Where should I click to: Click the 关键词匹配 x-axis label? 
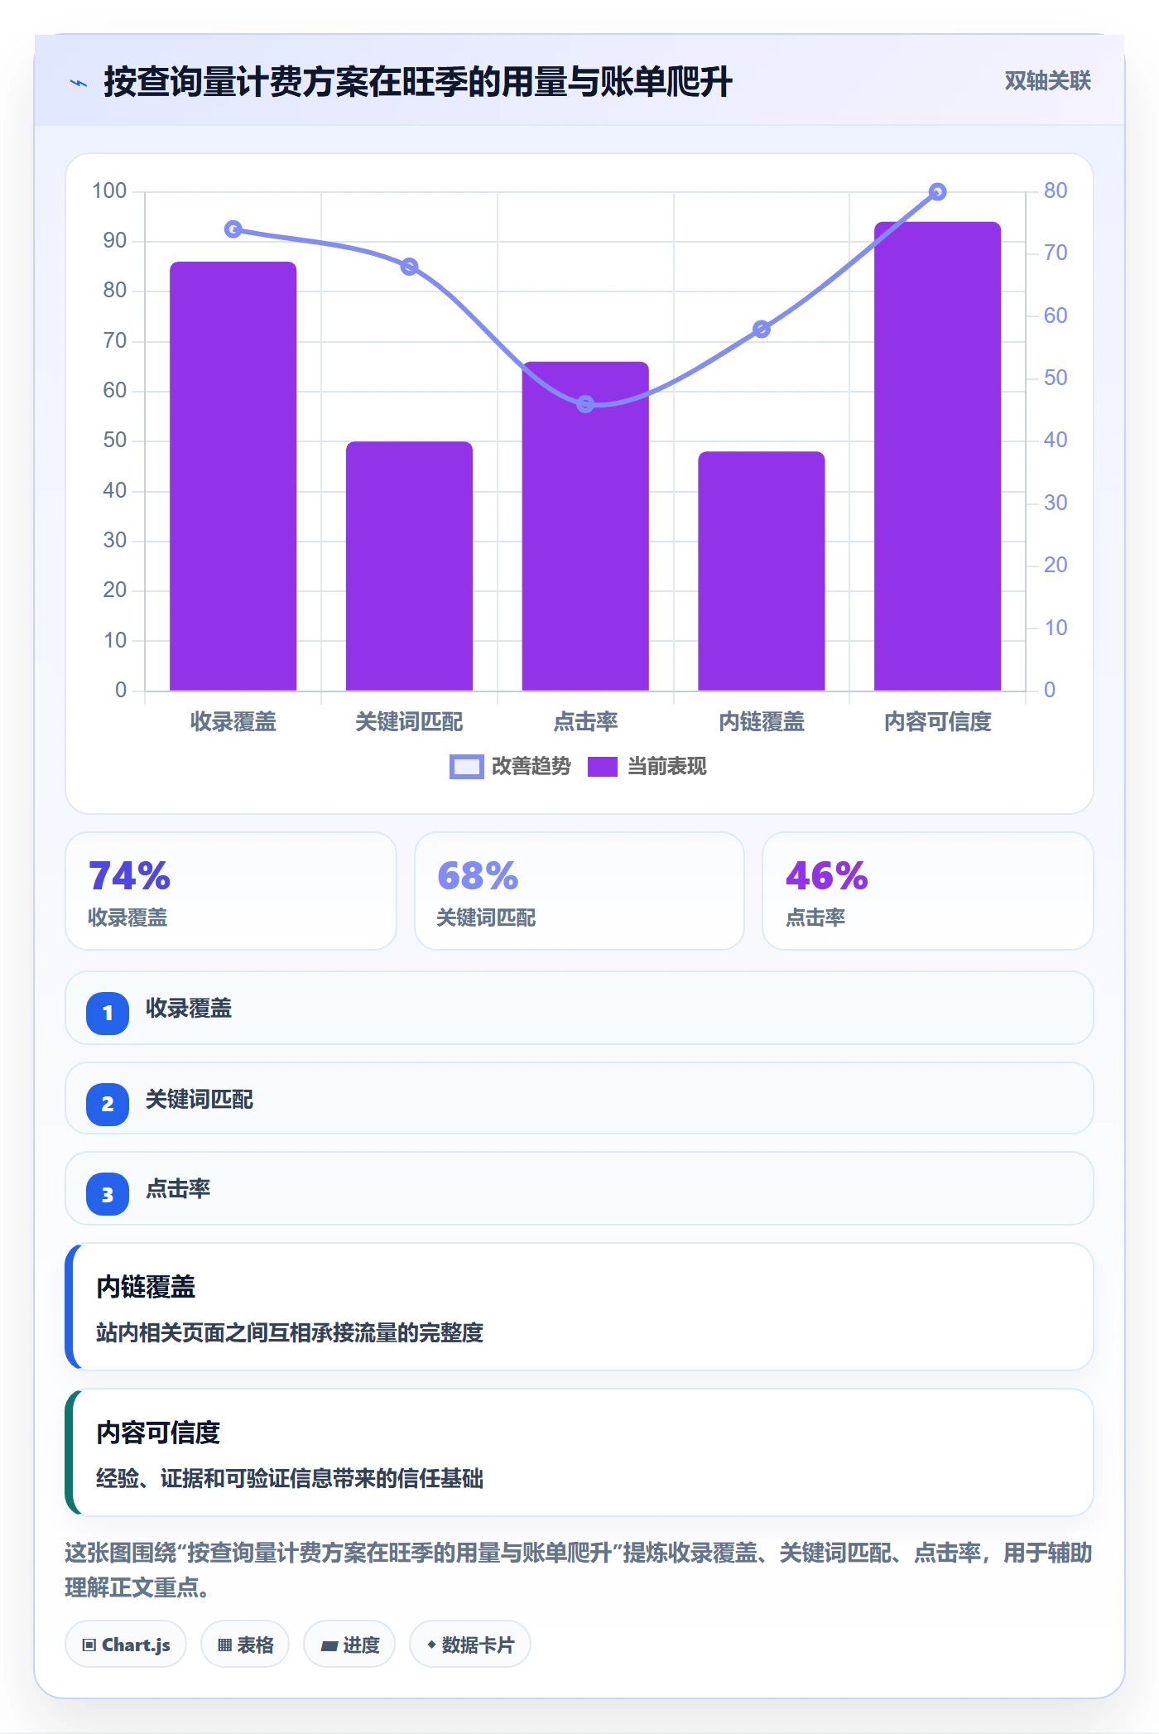409,722
